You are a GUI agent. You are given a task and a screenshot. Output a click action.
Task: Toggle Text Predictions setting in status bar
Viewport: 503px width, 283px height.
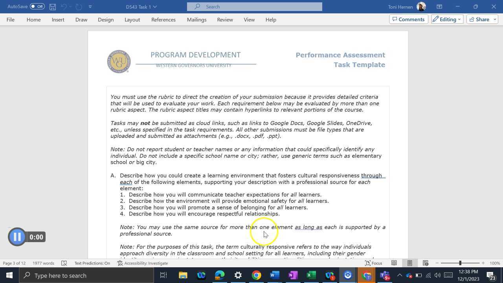pos(92,263)
